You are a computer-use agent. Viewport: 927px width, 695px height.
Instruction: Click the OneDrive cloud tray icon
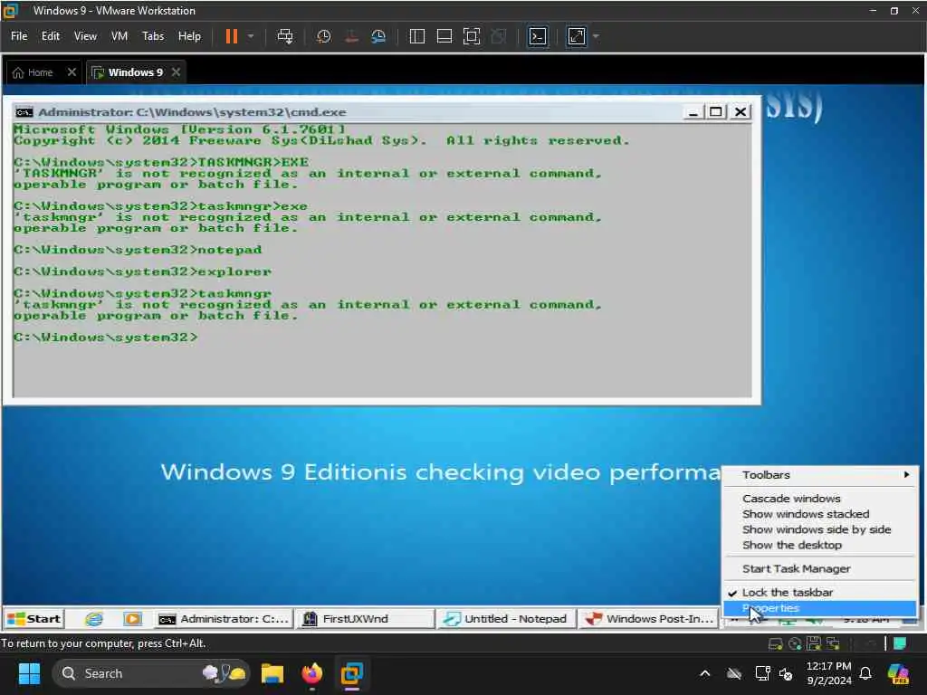click(734, 673)
